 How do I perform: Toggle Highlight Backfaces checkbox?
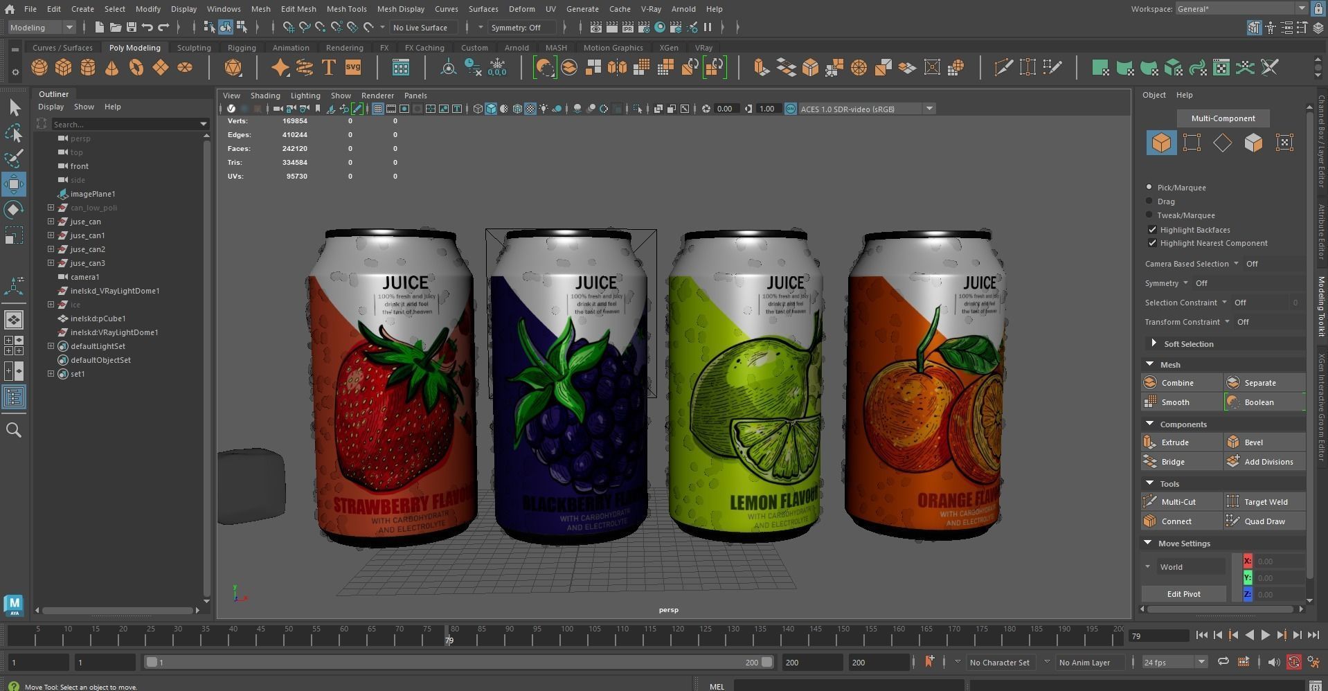1152,229
